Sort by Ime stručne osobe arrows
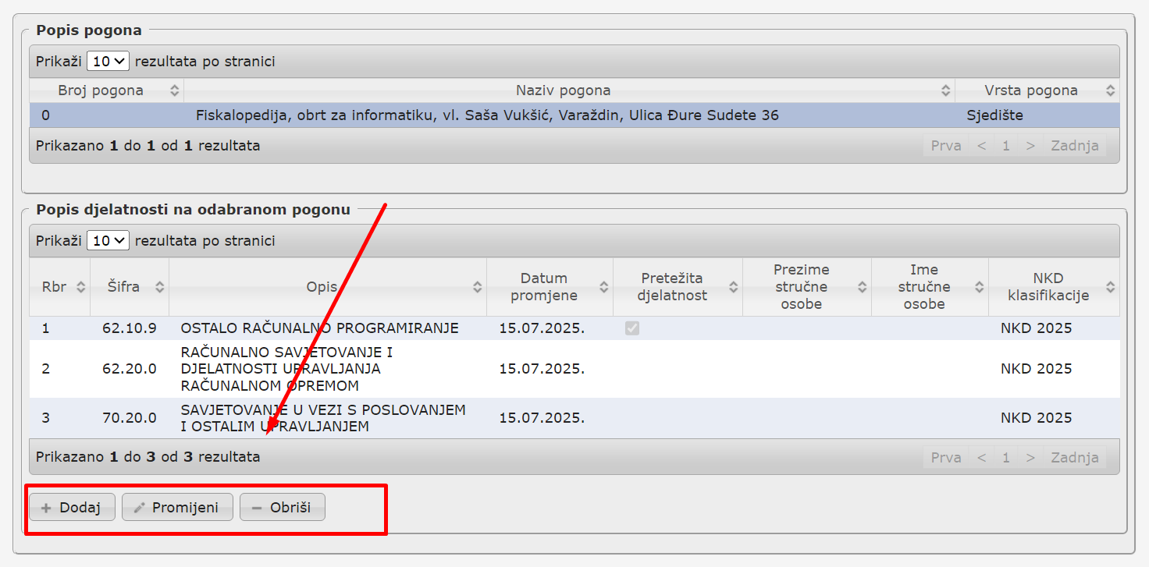 [979, 287]
